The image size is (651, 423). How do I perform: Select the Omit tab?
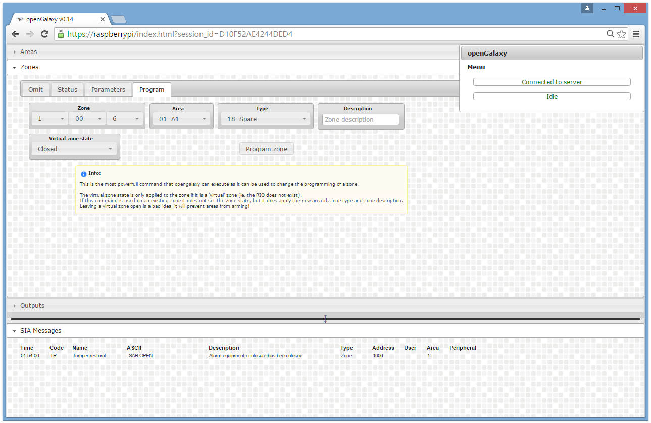click(35, 89)
